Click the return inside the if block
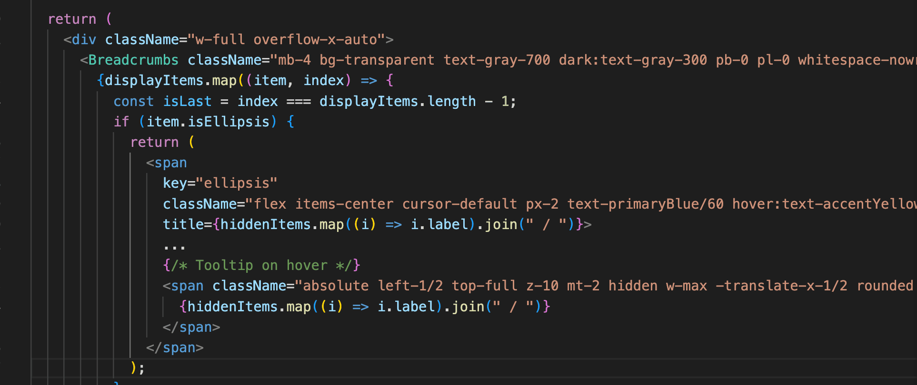Viewport: 917px width, 385px height. 154,142
